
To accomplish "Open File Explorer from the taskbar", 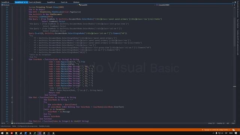I will (x=7, y=133).
